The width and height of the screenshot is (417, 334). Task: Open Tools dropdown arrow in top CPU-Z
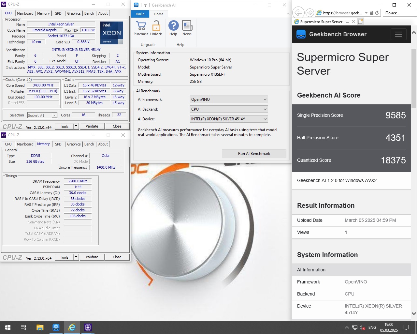point(76,126)
